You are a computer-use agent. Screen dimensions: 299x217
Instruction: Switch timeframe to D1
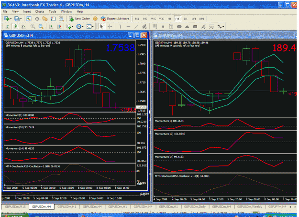pos(186,19)
